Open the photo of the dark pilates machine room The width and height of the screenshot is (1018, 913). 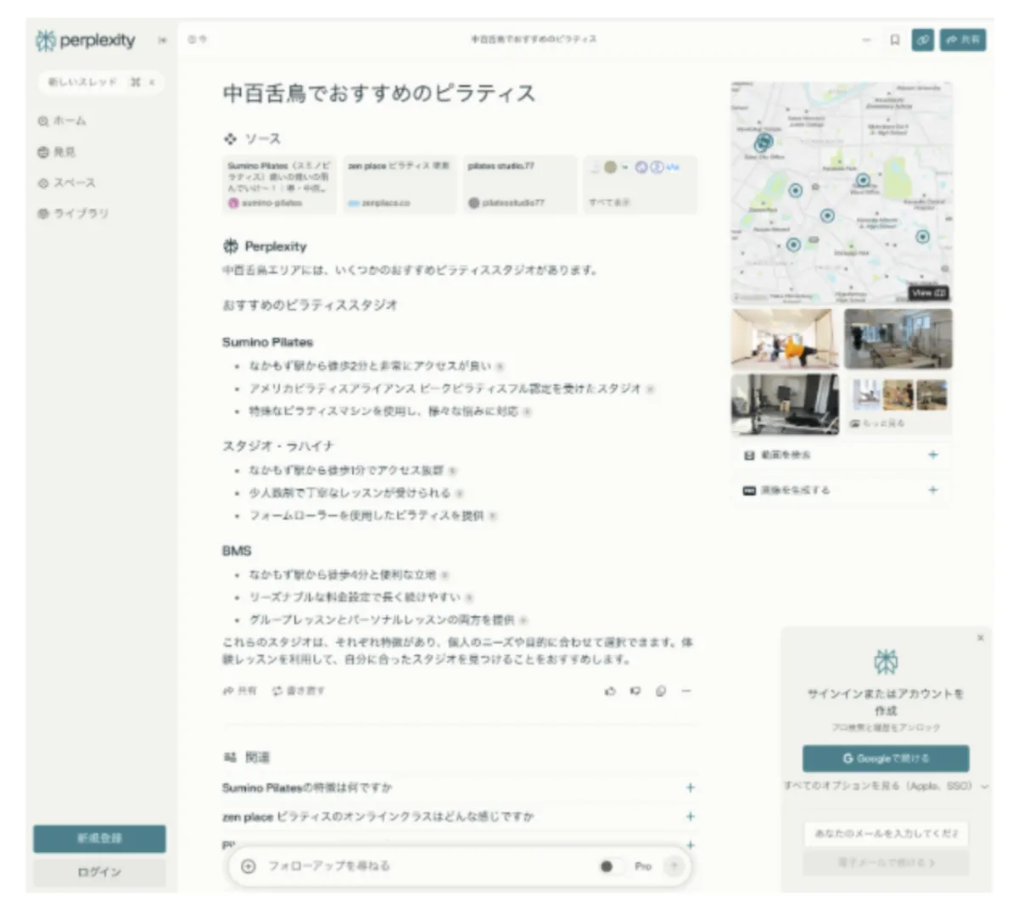pos(785,404)
